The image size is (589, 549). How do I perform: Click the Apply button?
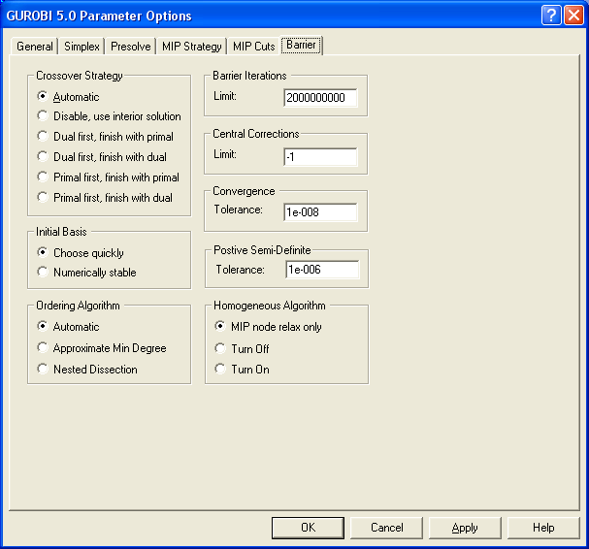[x=466, y=528]
